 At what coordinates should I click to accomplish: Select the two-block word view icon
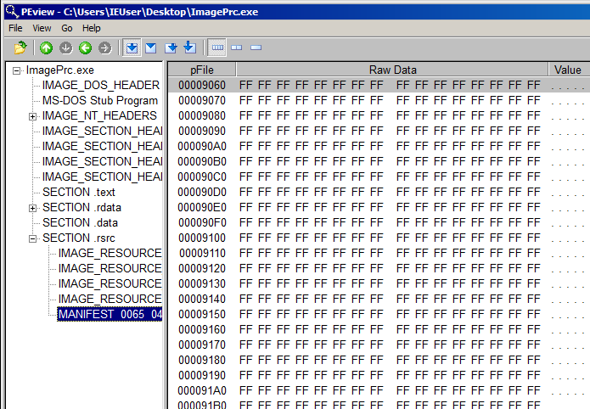click(x=237, y=48)
